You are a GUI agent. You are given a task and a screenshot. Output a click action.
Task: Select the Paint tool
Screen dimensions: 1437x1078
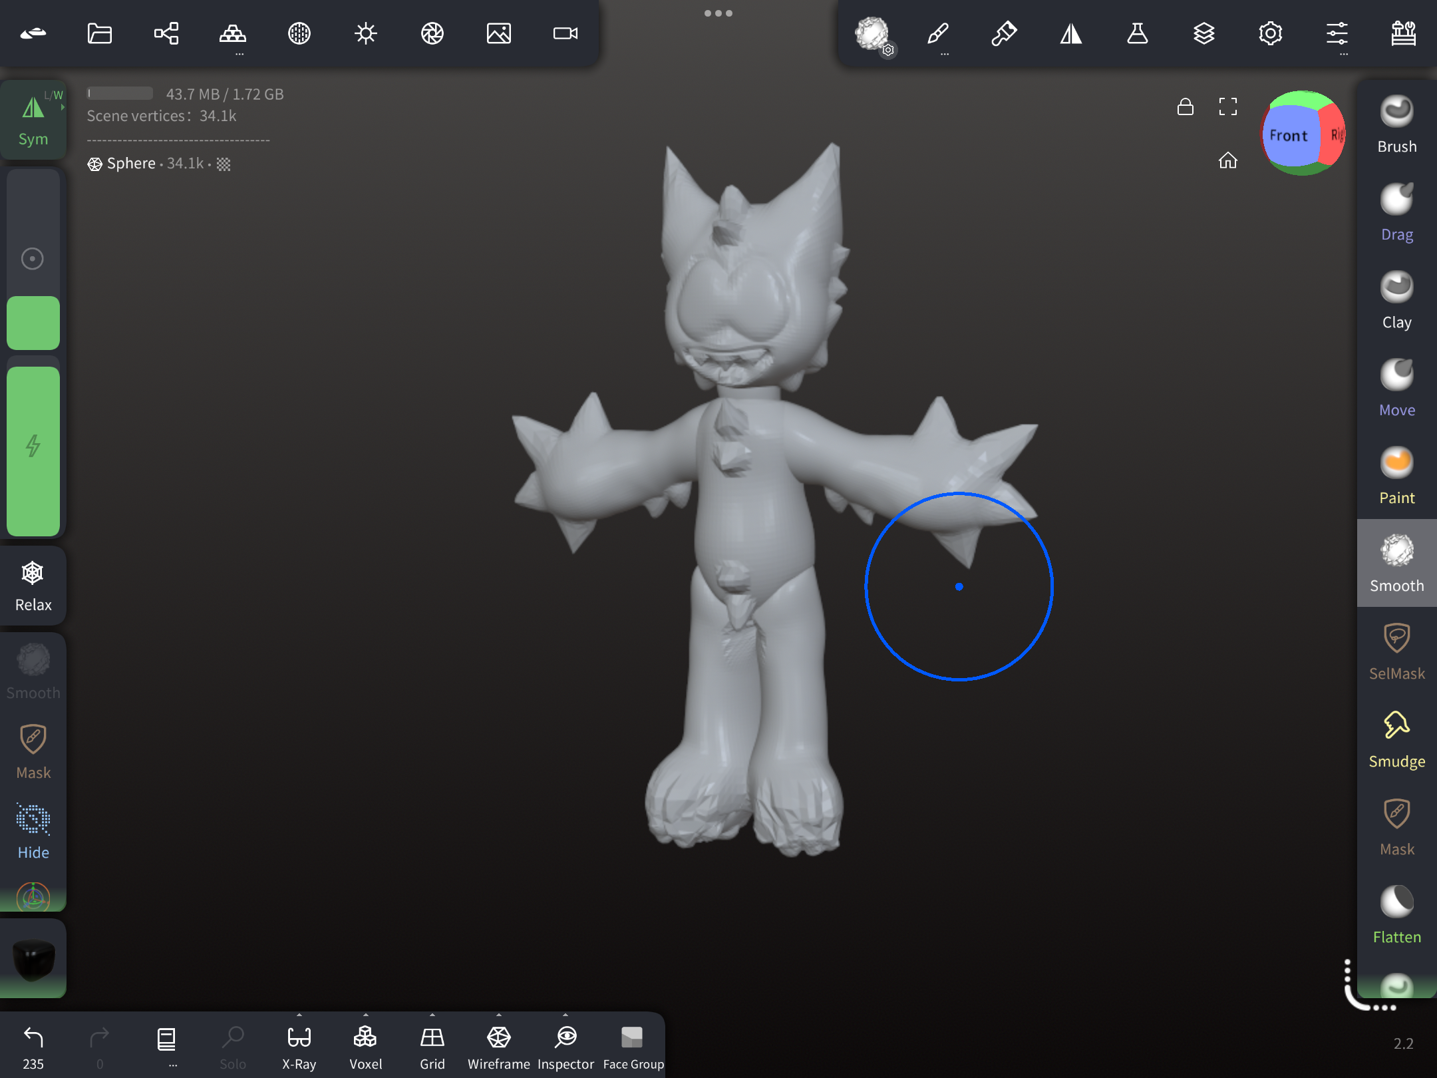coord(1397,475)
